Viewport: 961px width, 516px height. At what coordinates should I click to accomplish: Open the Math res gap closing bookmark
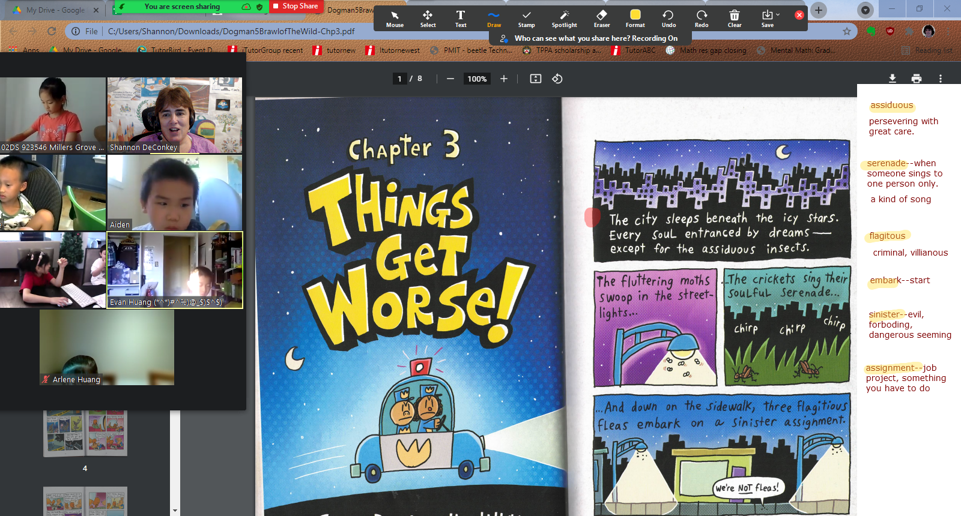coord(706,50)
